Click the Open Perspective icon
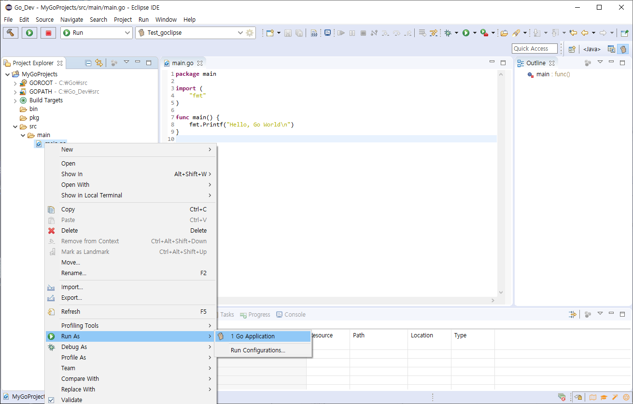 pyautogui.click(x=572, y=49)
